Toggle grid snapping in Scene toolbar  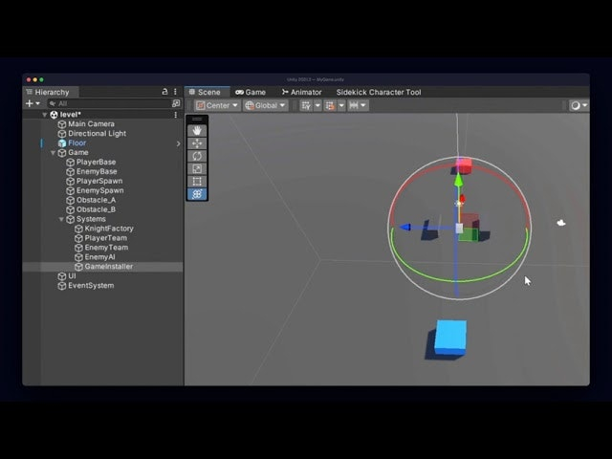(332, 105)
